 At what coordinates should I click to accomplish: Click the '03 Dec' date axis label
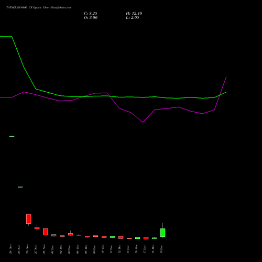click(x=69, y=249)
